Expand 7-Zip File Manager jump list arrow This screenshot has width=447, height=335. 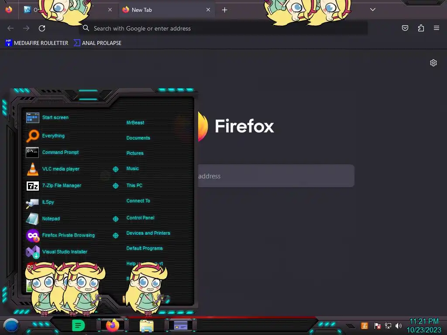coord(115,186)
